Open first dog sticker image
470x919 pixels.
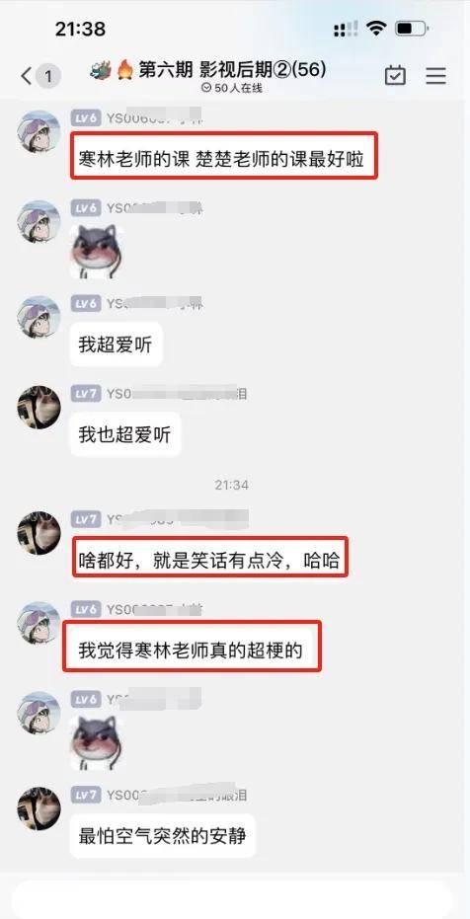point(97,251)
